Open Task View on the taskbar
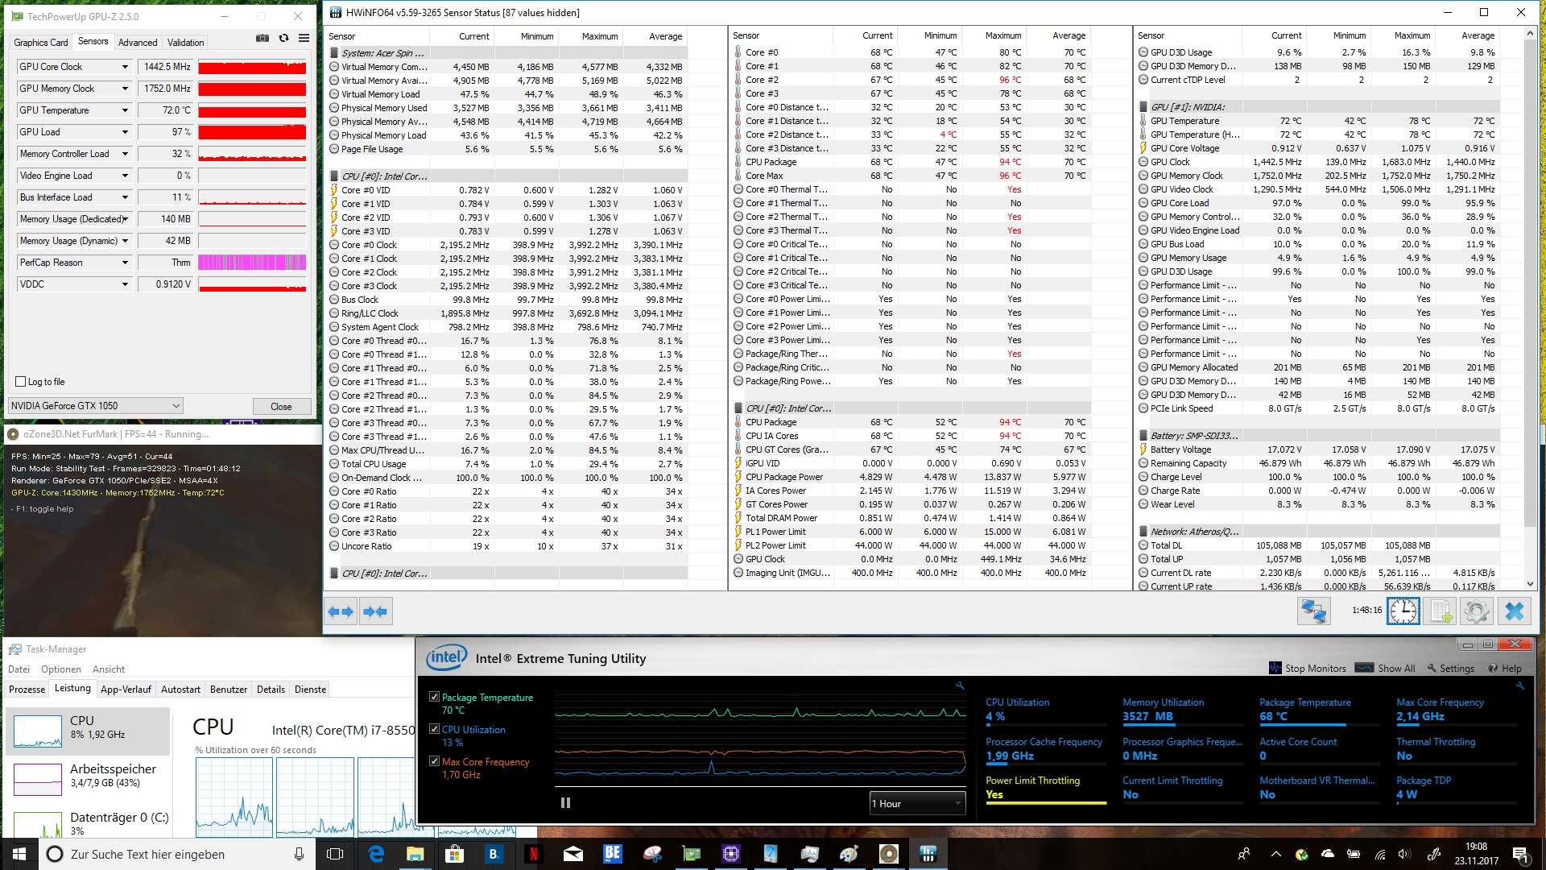Viewport: 1546px width, 870px height. click(x=335, y=854)
